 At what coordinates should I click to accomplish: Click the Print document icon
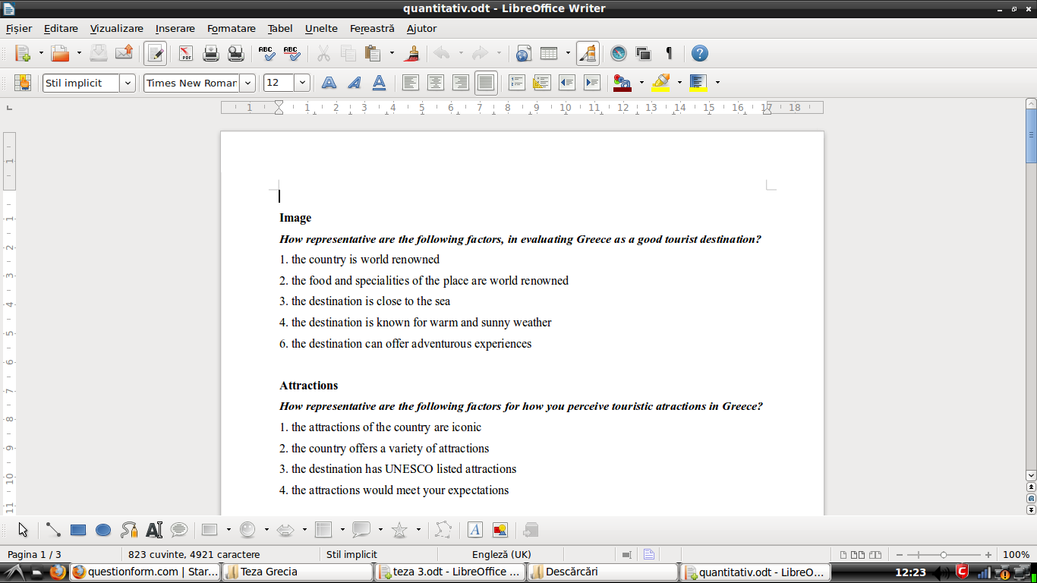point(211,53)
